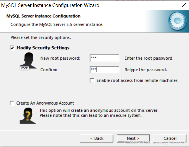Click the 'This option will create an anonymous account on this server.' text

tap(99, 110)
